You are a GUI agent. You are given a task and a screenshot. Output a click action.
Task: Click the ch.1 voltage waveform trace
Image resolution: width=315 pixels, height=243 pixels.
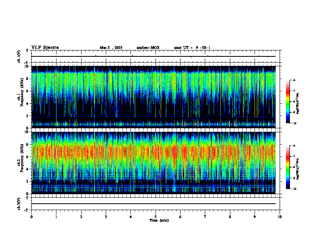coord(154,56)
